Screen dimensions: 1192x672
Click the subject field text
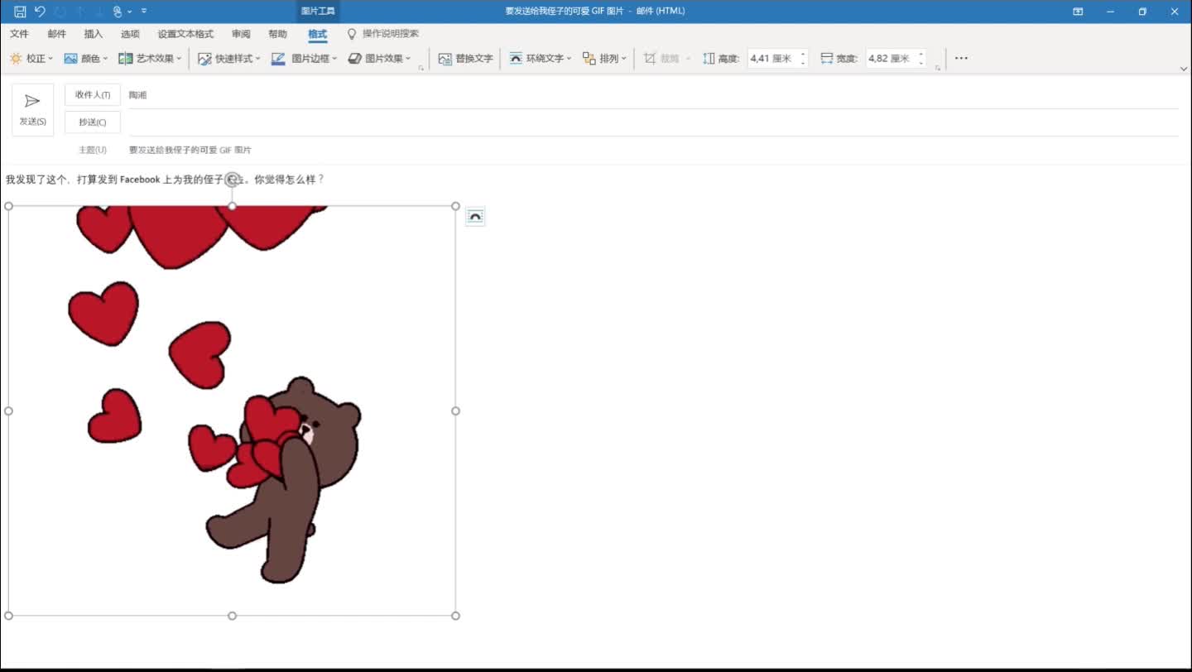(x=190, y=151)
